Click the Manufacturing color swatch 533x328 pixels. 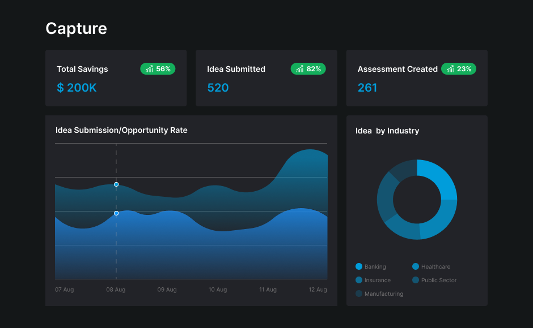point(358,294)
